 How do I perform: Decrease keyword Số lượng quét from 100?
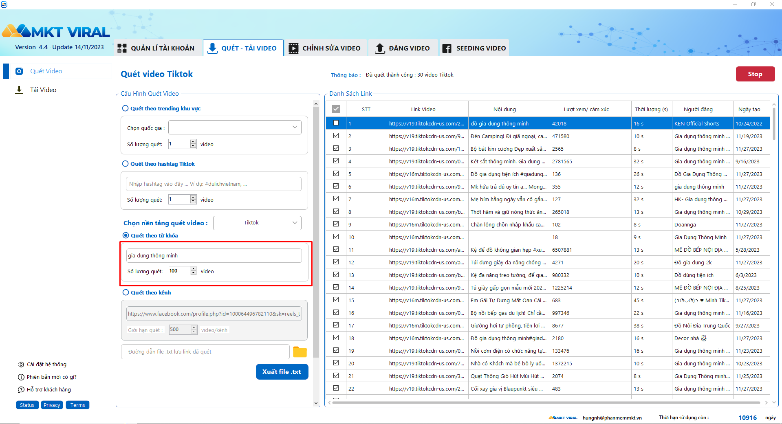194,273
